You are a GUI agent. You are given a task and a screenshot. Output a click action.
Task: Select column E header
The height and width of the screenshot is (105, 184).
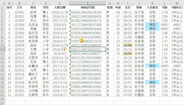click(x=60, y=3)
